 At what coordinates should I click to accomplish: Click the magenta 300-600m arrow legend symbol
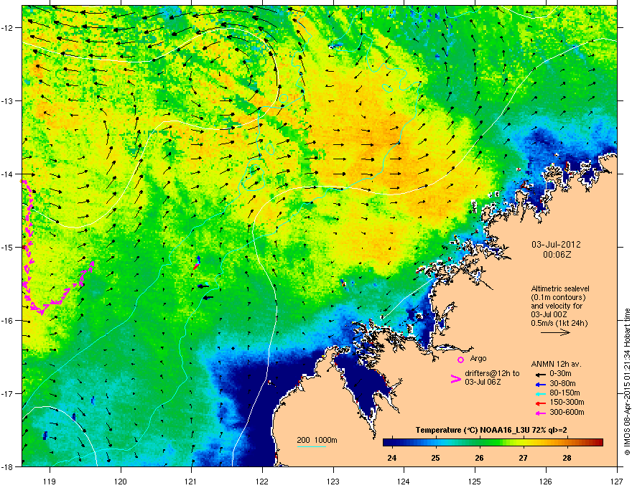click(541, 413)
